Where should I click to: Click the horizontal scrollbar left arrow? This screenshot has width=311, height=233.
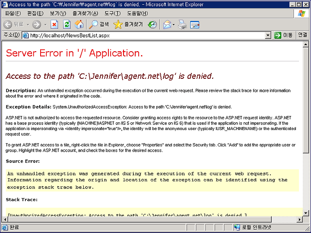point(5,219)
